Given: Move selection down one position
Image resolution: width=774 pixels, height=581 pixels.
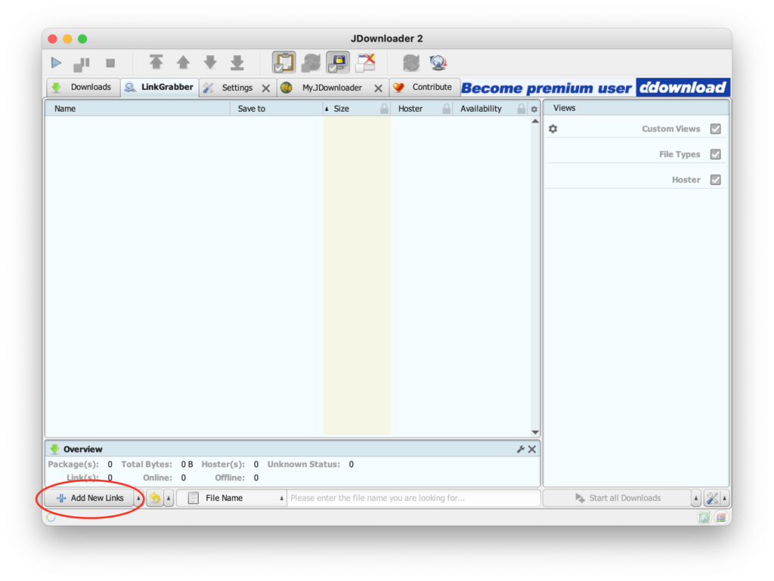Looking at the screenshot, I should [210, 62].
